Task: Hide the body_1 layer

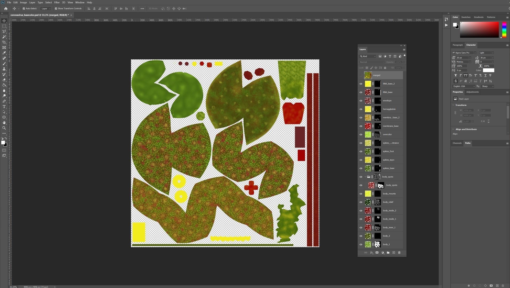Action: [361, 244]
